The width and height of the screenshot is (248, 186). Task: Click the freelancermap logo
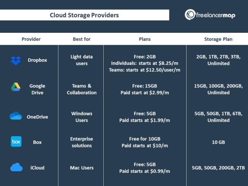(x=210, y=15)
